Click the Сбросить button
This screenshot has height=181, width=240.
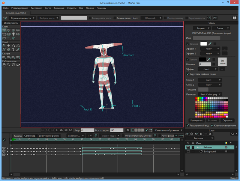[x=227, y=120]
